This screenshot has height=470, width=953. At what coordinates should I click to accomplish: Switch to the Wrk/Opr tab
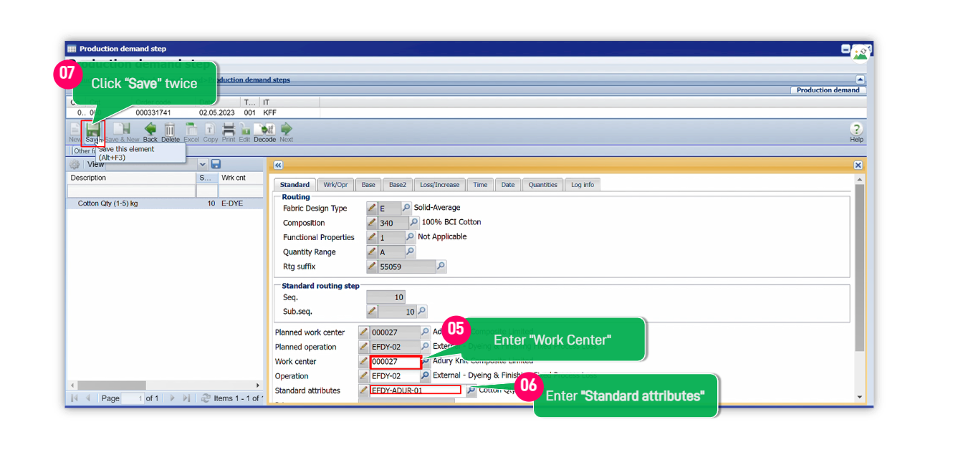[x=335, y=185]
